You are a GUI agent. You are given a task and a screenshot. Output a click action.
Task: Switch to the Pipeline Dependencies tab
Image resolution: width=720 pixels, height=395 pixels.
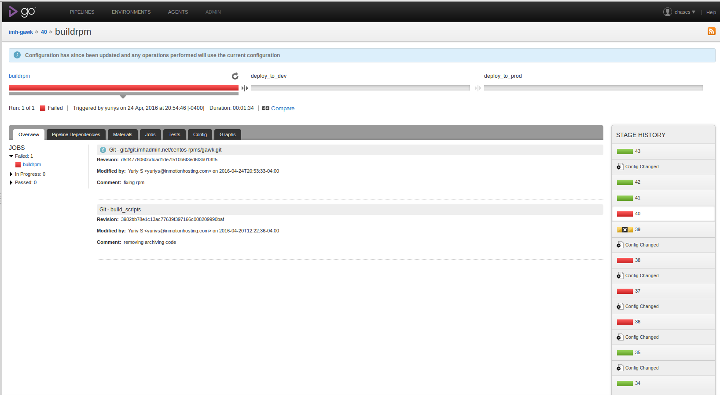click(76, 135)
